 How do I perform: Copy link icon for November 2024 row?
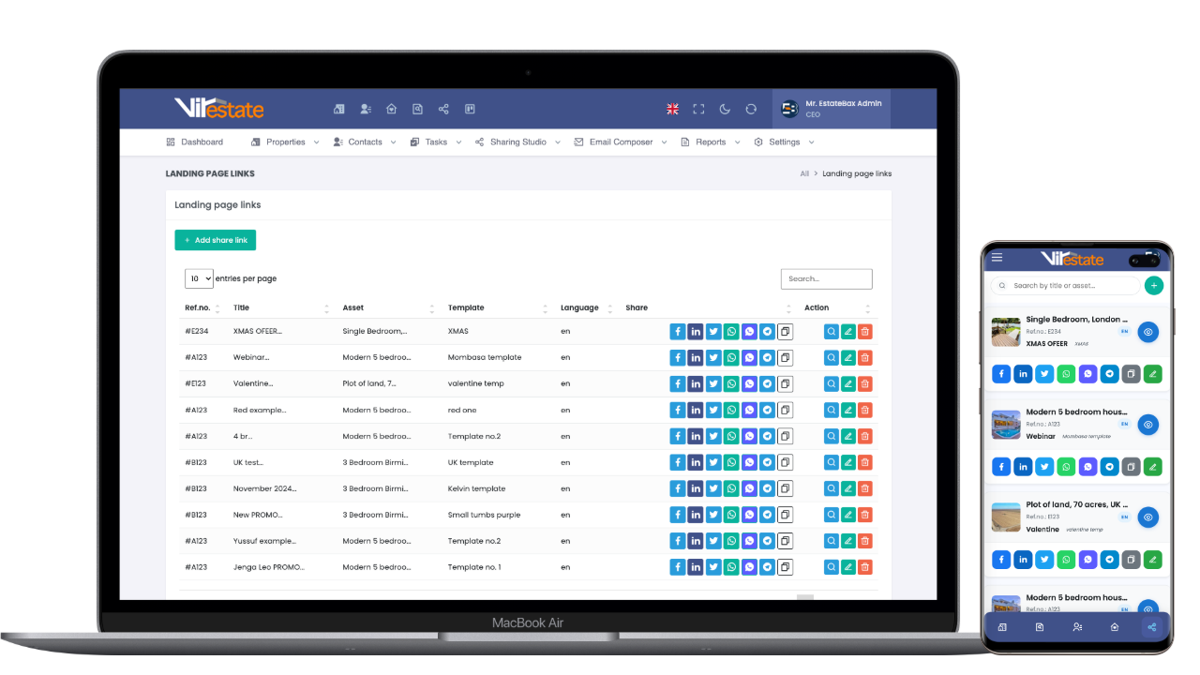tap(785, 488)
